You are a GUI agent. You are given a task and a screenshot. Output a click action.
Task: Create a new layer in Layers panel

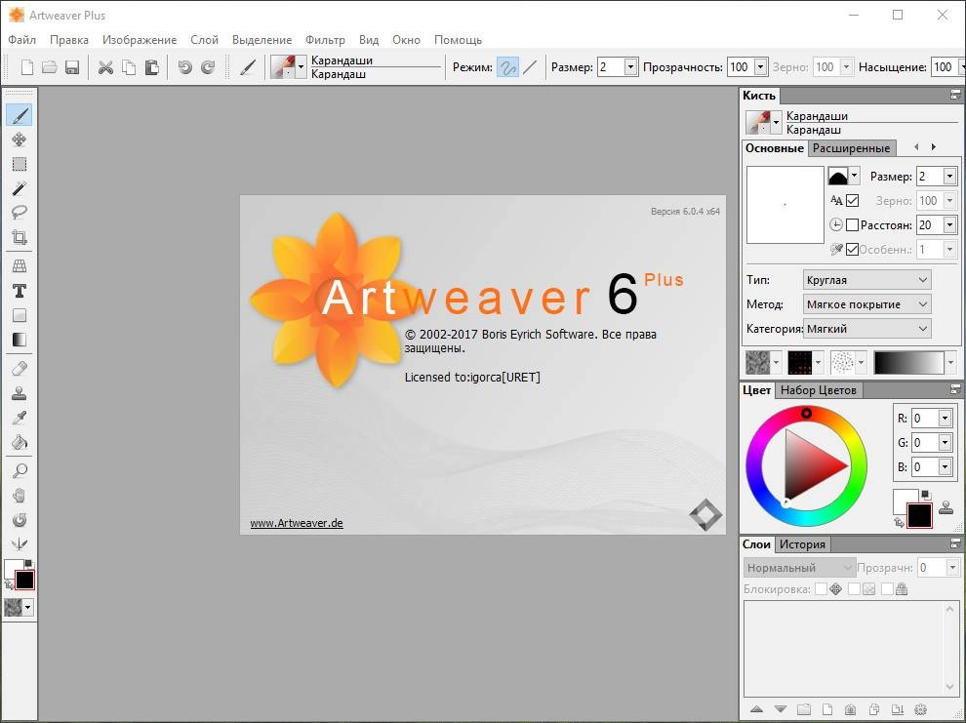[x=827, y=709]
